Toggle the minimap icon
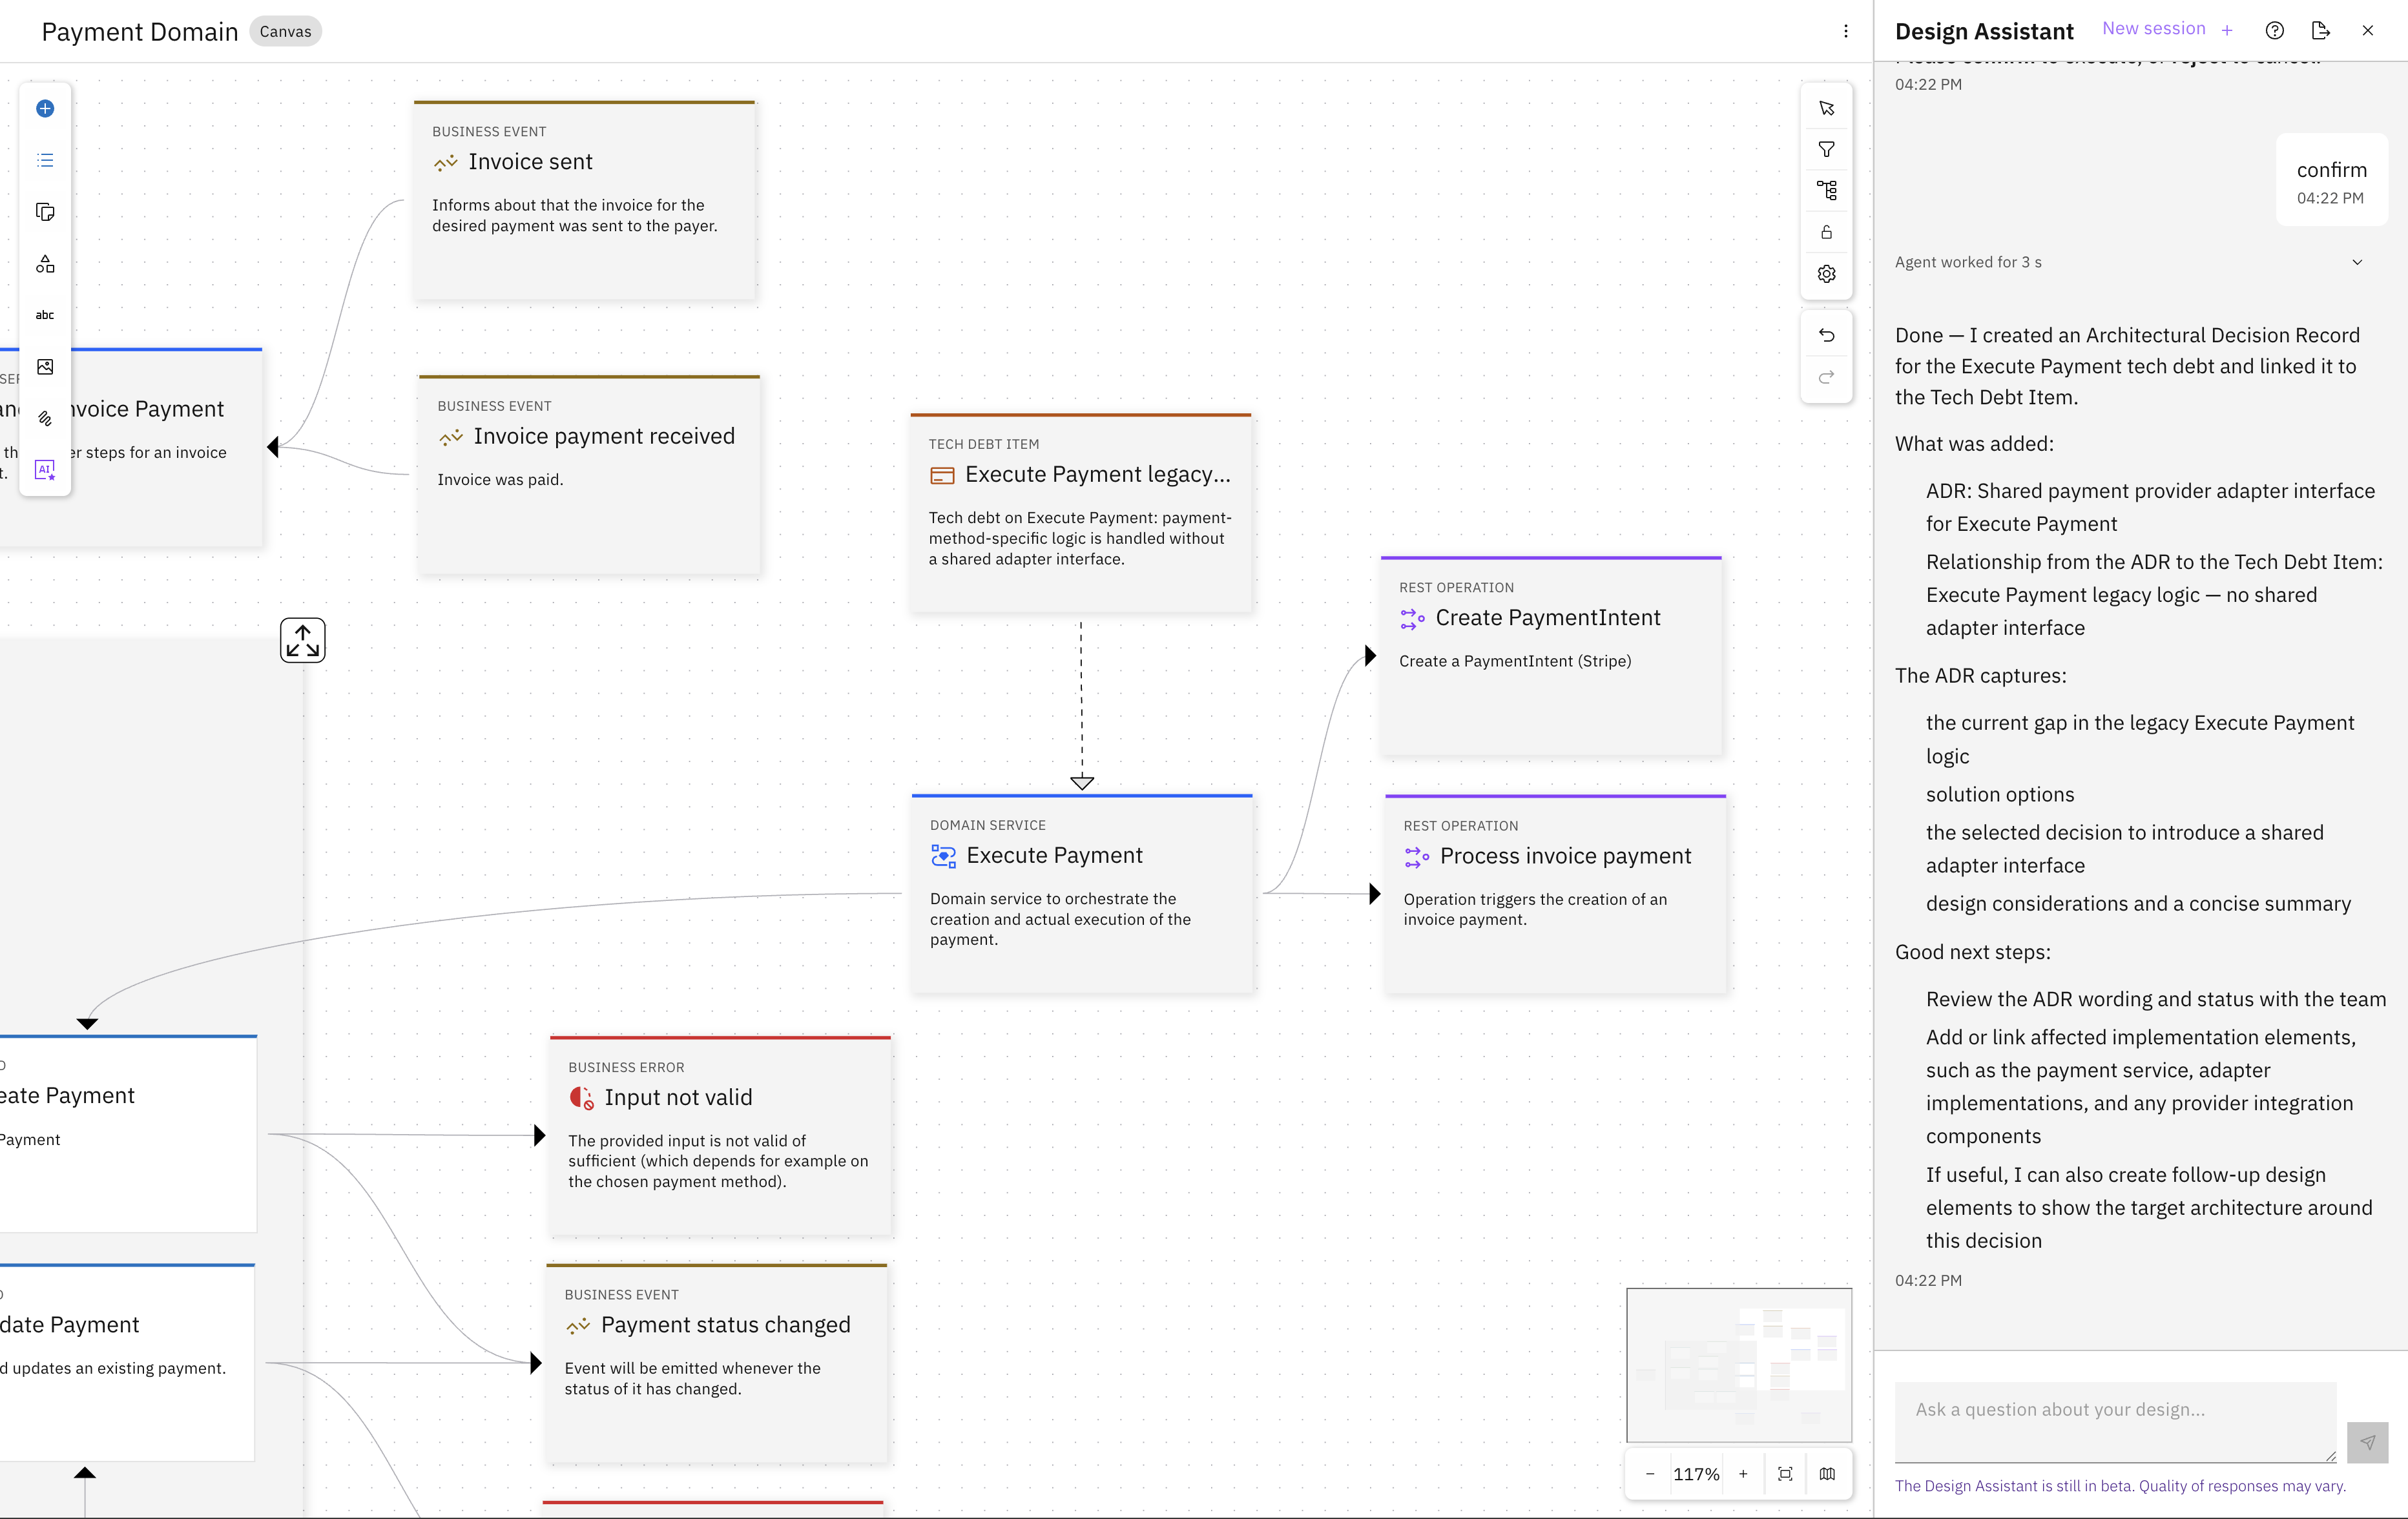The image size is (2408, 1519). click(x=1827, y=1474)
